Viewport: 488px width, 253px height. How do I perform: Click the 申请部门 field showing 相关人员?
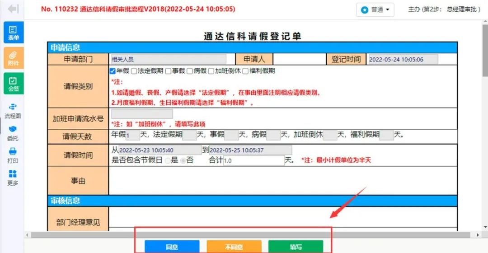[169, 60]
